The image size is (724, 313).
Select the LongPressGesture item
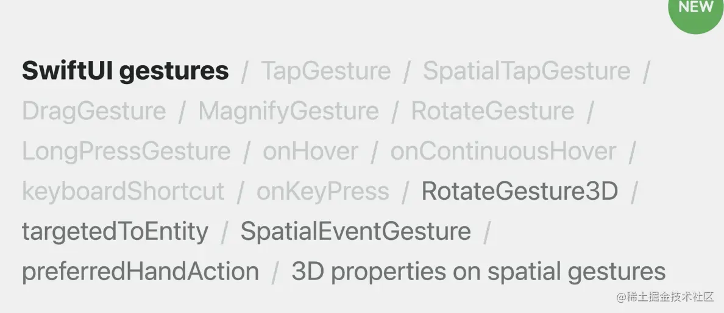pyautogui.click(x=126, y=152)
